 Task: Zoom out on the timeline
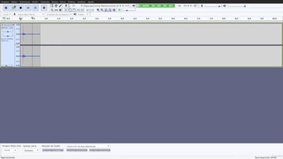coord(102,10)
